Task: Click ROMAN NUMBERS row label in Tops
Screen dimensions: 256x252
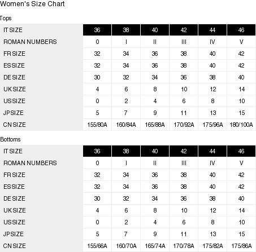Action: coord(30,42)
